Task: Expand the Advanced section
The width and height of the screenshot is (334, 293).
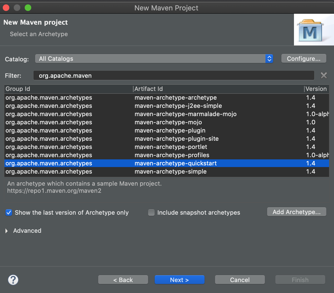Action: tap(7, 231)
